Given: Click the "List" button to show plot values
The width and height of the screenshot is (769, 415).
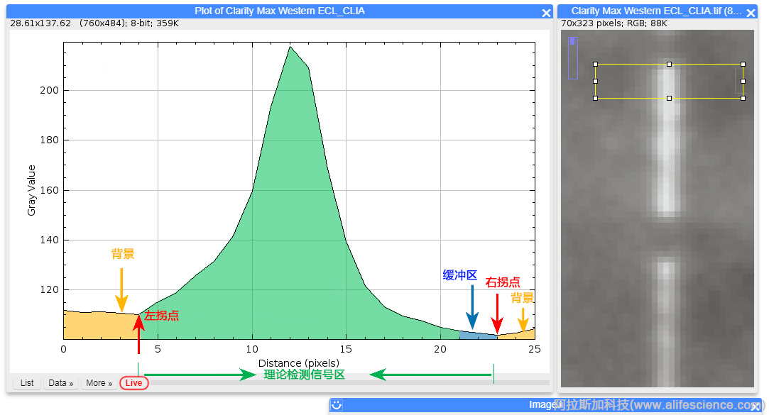Looking at the screenshot, I should [26, 382].
